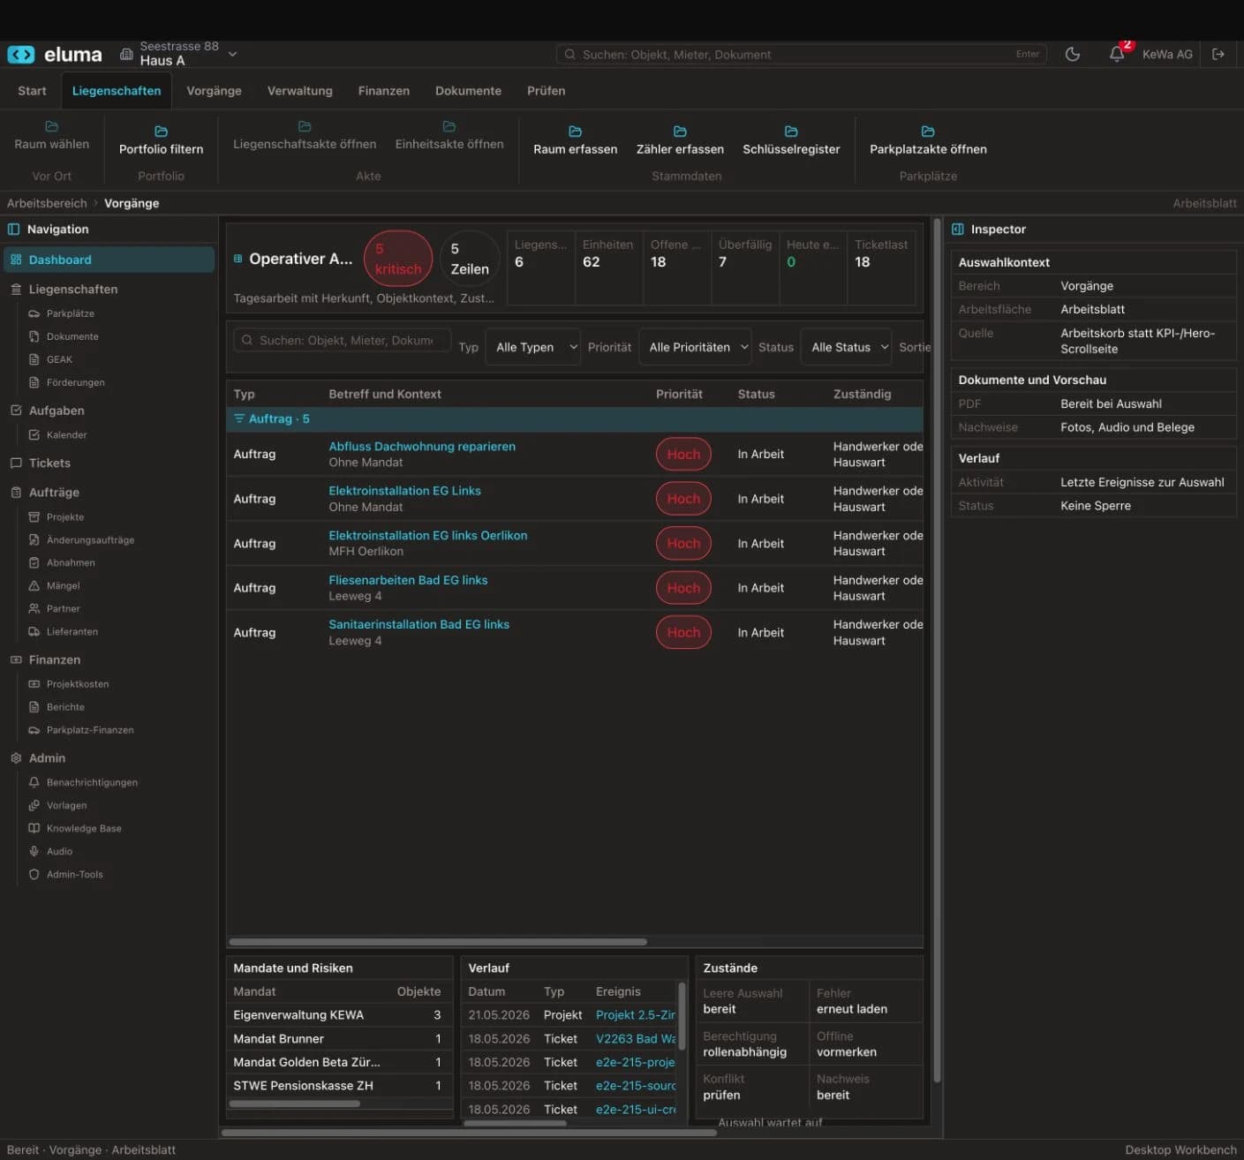Open the Alle Prioritäten dropdown
Viewport: 1244px width, 1160px height.
695,347
